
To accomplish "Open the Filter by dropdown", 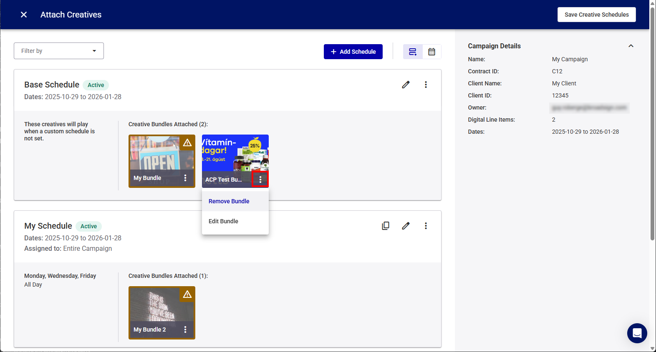I will 59,51.
